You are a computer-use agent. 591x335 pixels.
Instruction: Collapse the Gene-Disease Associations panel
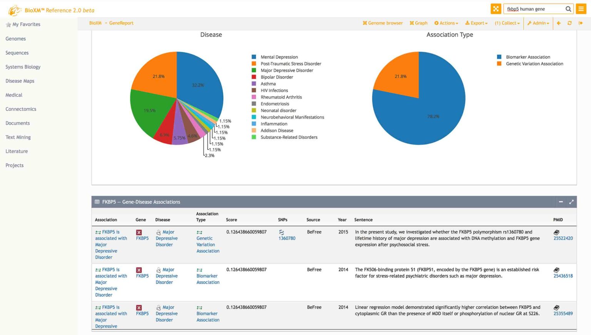[x=561, y=202]
